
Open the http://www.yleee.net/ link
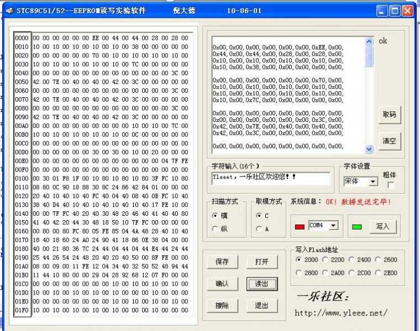pyautogui.click(x=340, y=313)
